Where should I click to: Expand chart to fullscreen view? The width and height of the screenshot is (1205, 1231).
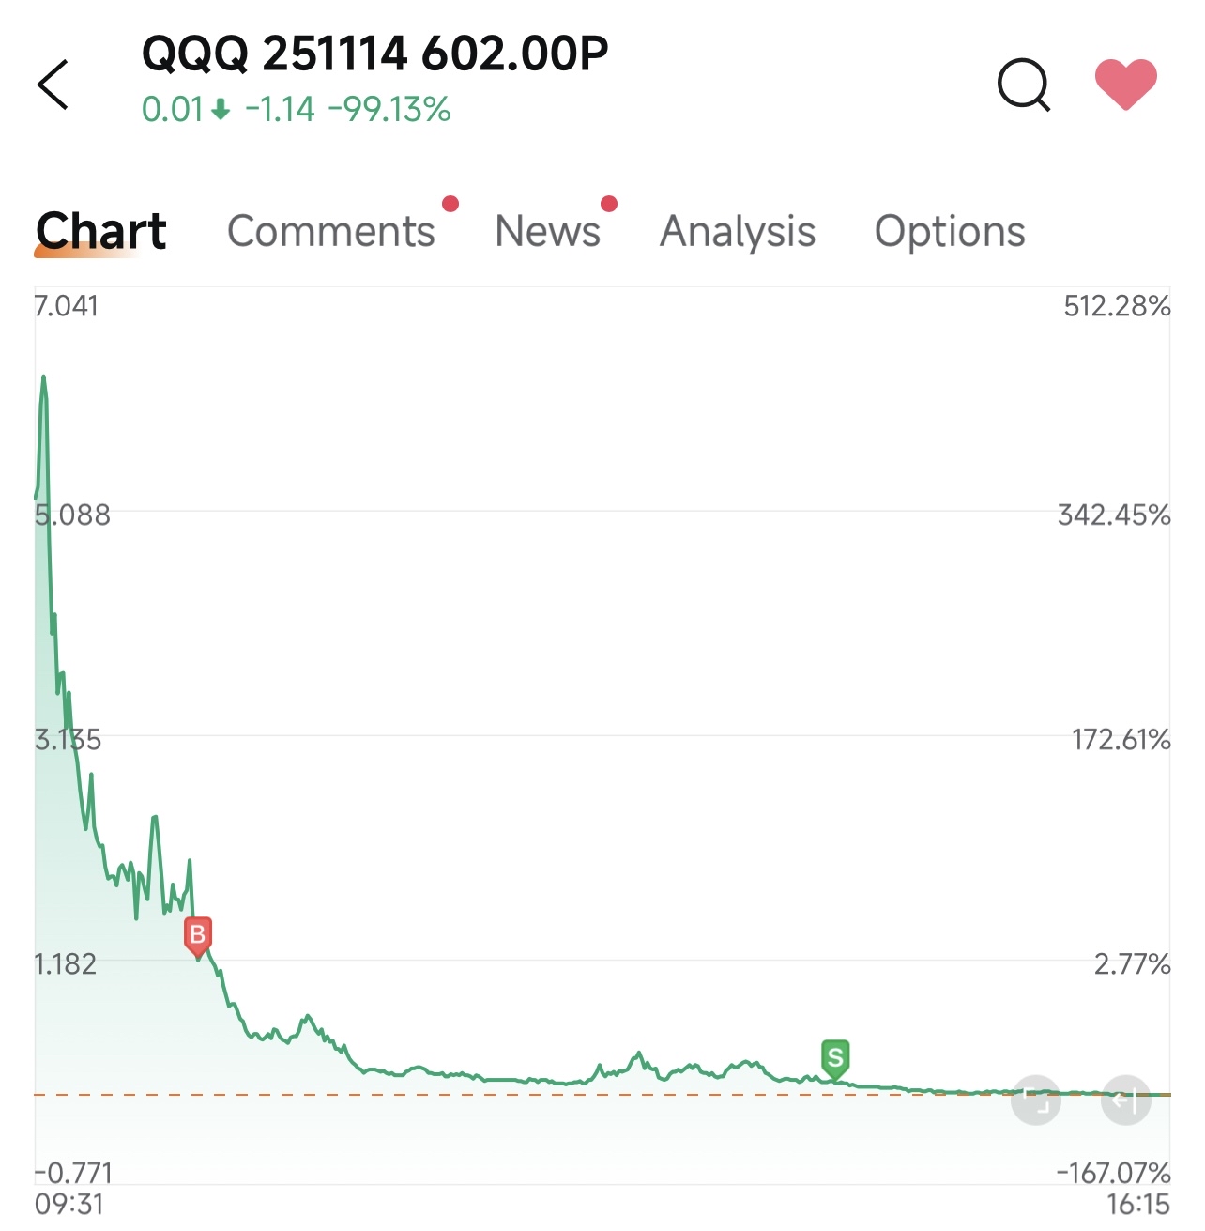[x=1036, y=1100]
